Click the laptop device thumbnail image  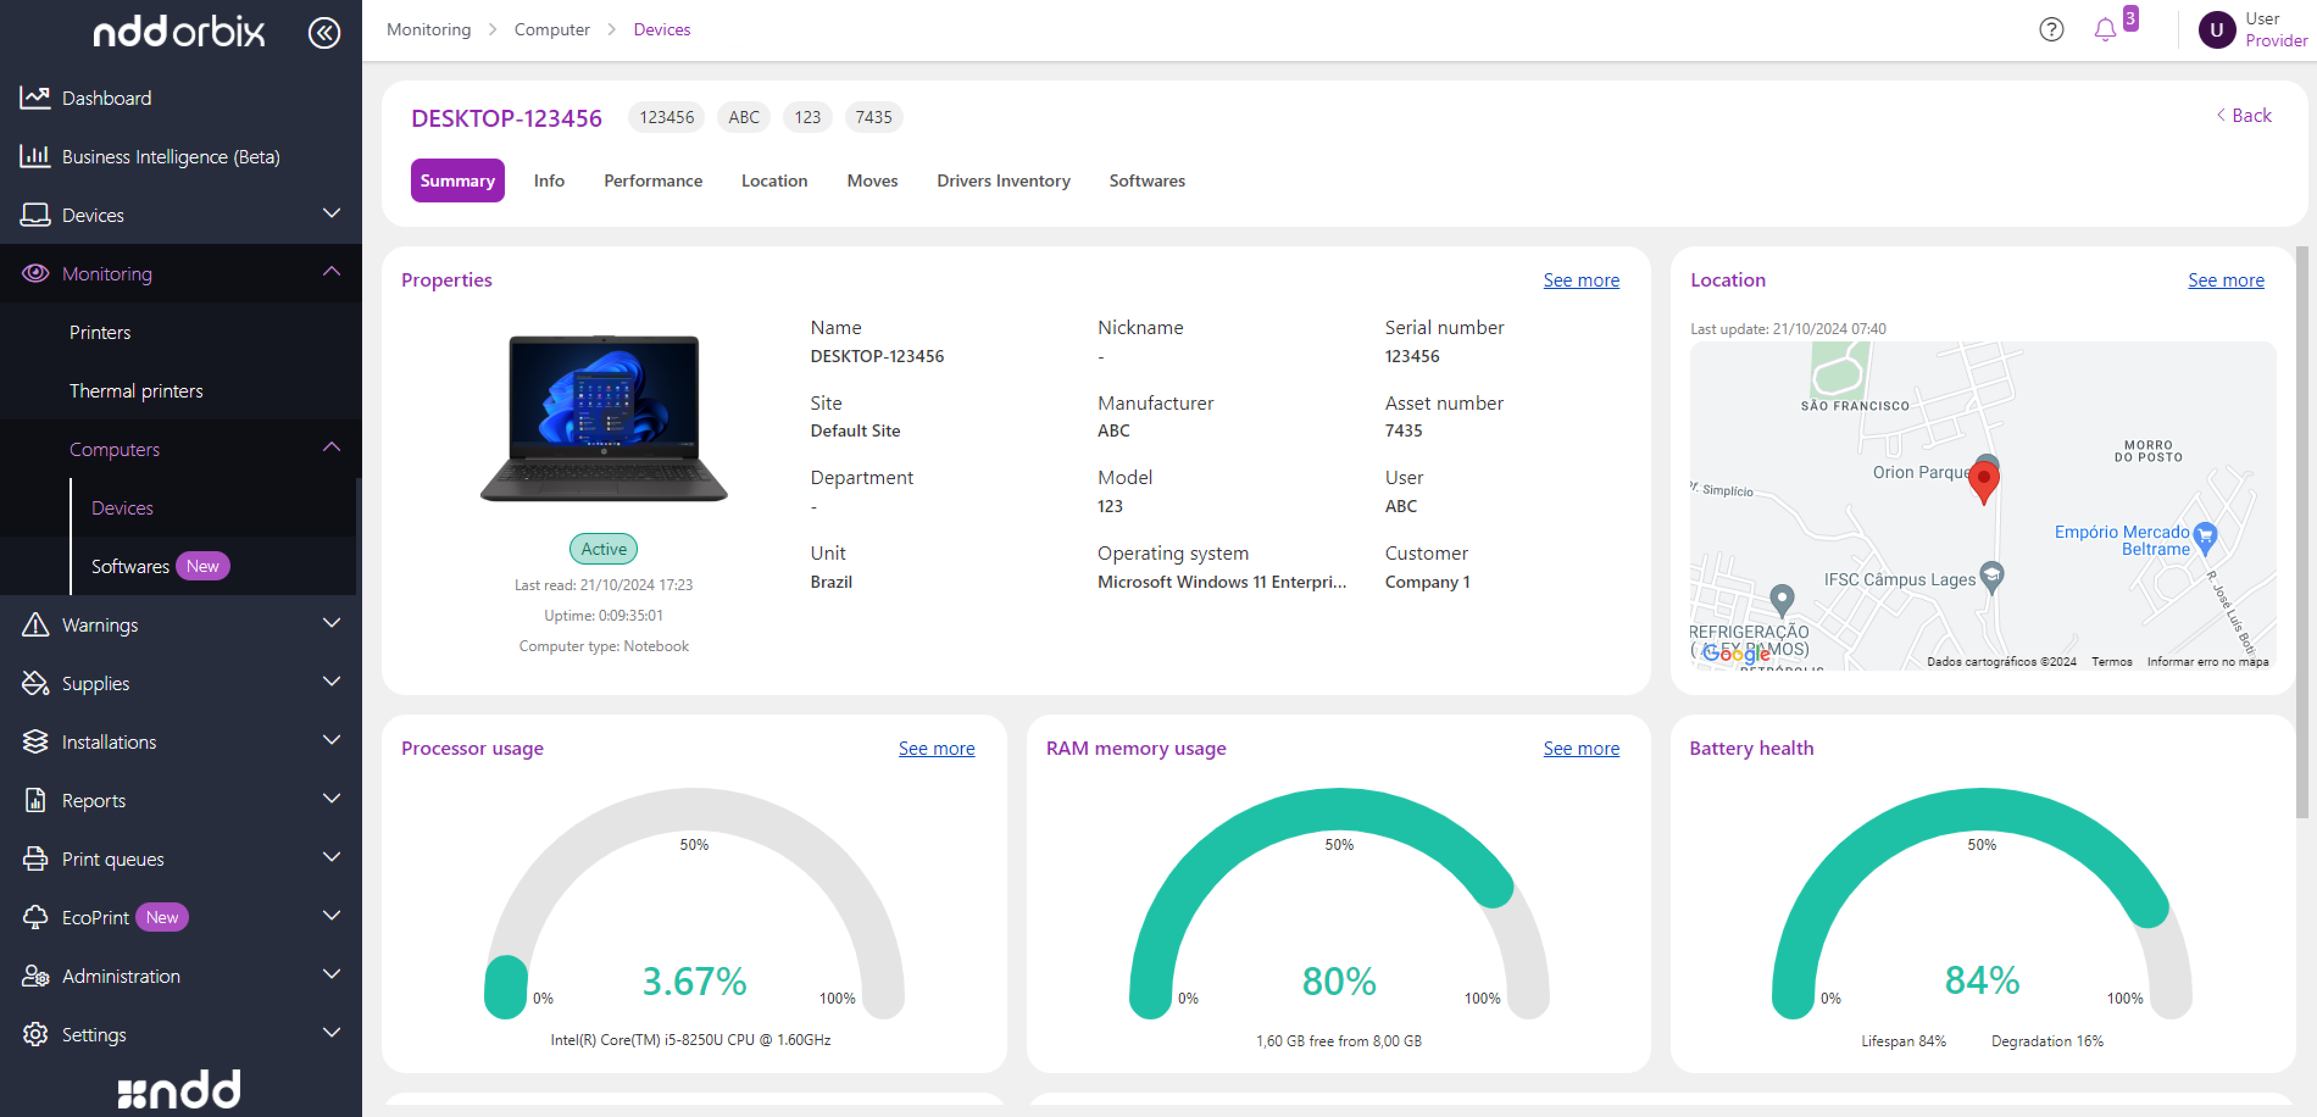click(x=602, y=418)
